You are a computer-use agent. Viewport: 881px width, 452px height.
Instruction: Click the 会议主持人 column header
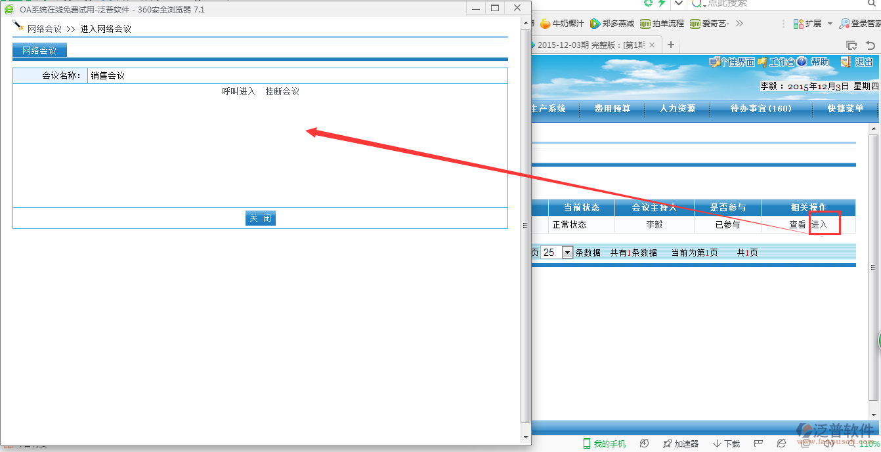pos(654,207)
